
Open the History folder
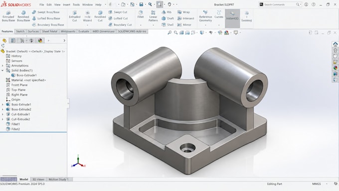[14, 56]
